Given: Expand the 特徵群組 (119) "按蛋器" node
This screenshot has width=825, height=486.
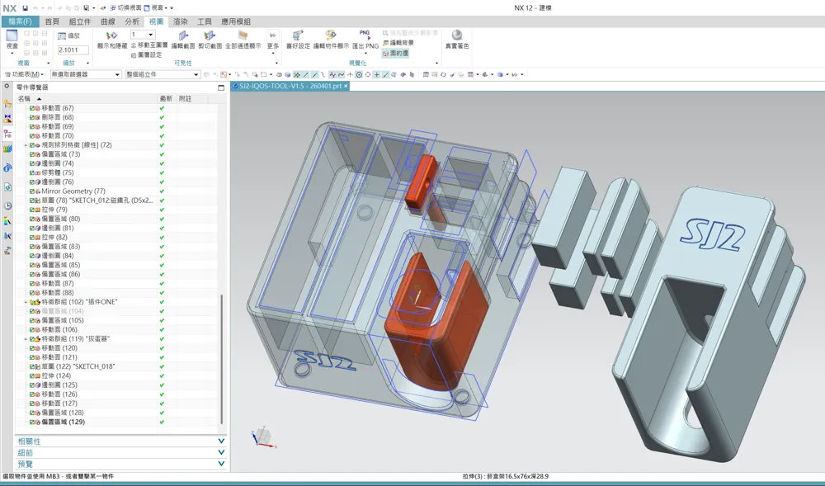Looking at the screenshot, I should coord(26,339).
